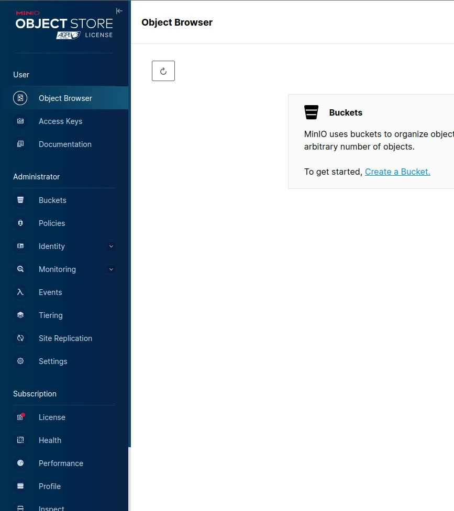The image size is (454, 511).
Task: Click the Object Browser sidebar icon
Action: 20,98
